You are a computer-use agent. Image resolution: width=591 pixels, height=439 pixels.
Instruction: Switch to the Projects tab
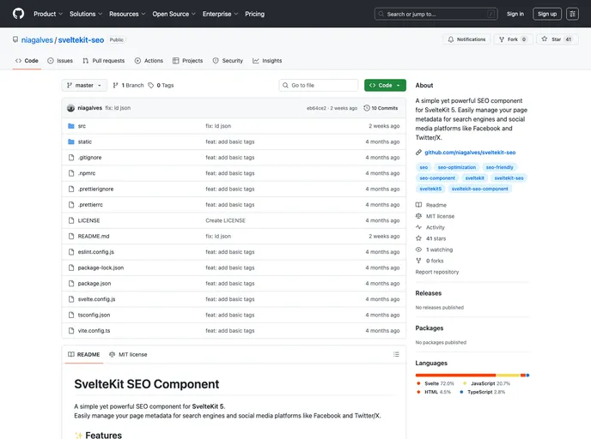(188, 61)
